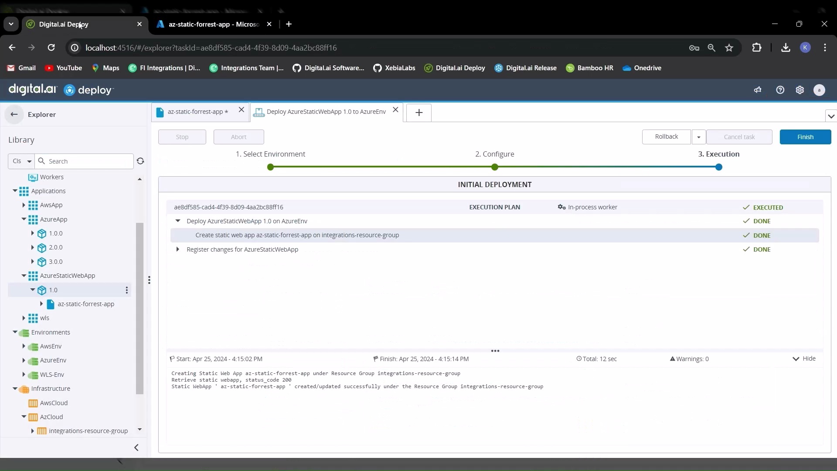Select the az-static-forrest-app file in tree
The height and width of the screenshot is (471, 837).
(x=86, y=304)
